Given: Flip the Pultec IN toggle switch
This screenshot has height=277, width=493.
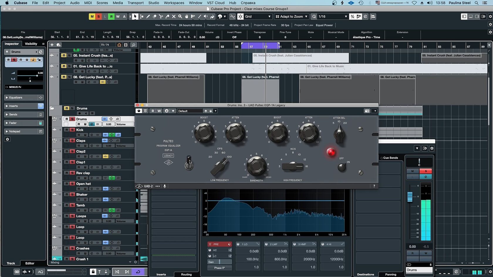Looking at the screenshot, I should click(189, 163).
